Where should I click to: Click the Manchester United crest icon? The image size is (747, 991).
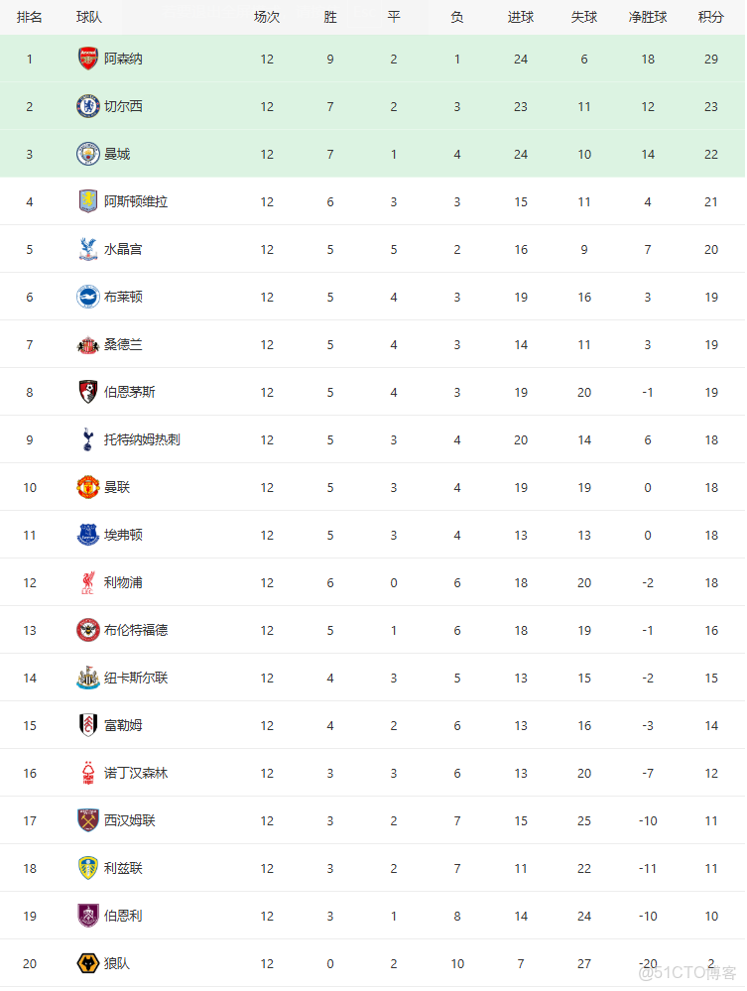88,487
